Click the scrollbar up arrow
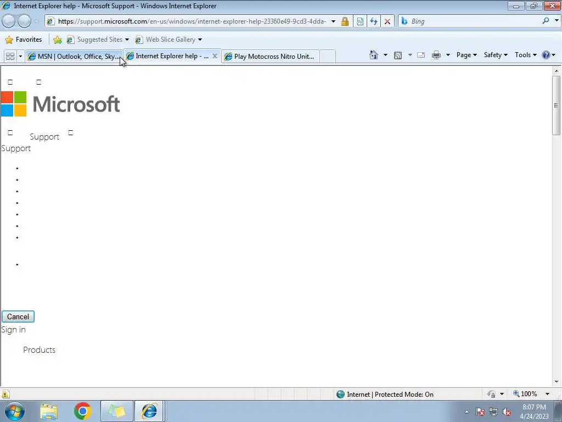The image size is (562, 422). coord(557,71)
